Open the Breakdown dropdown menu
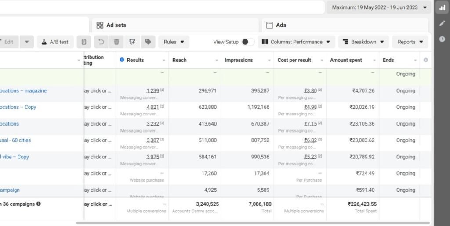 [363, 42]
